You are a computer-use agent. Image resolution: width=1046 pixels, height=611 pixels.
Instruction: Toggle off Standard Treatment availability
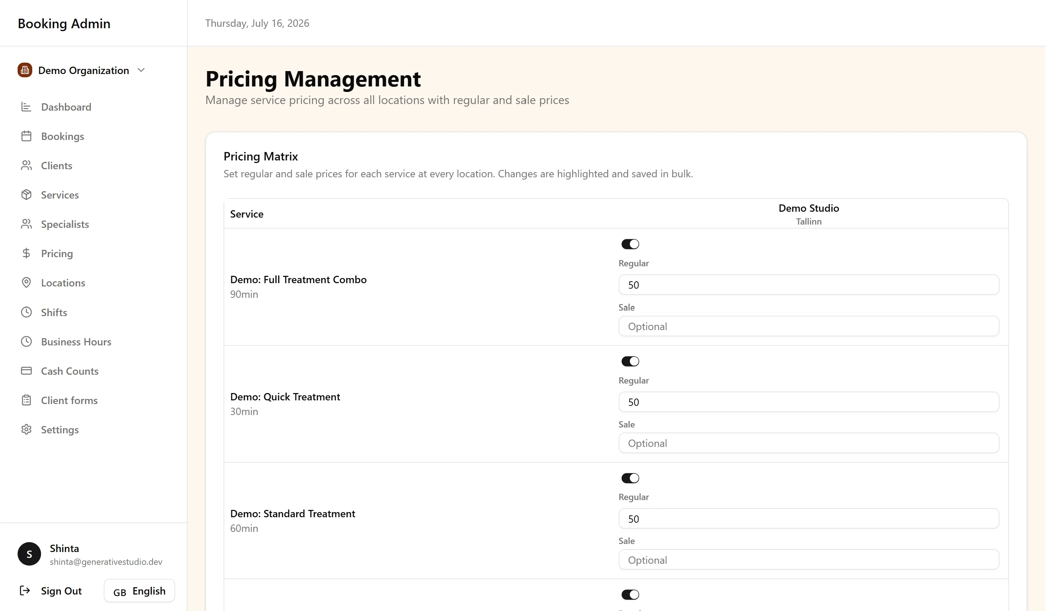point(630,478)
